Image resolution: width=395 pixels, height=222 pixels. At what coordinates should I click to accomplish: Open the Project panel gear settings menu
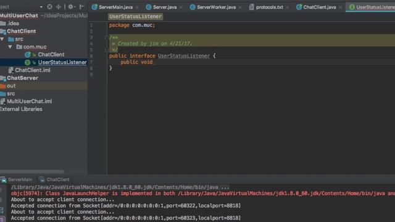(x=71, y=7)
